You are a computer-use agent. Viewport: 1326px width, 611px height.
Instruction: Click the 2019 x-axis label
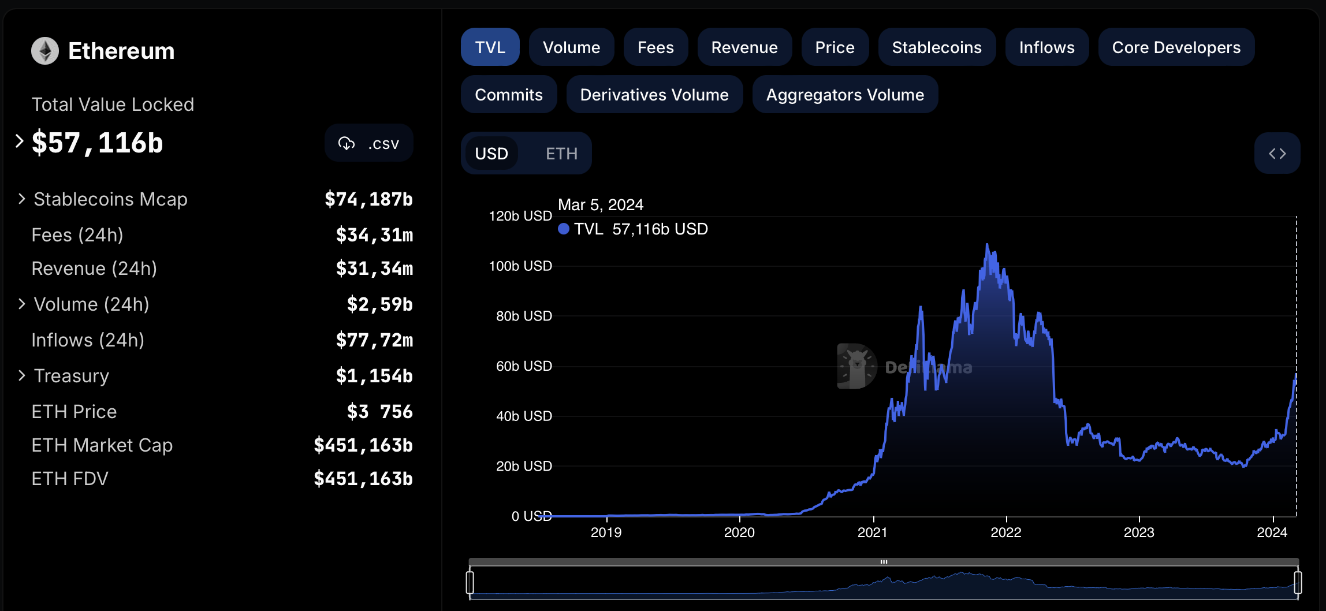606,532
